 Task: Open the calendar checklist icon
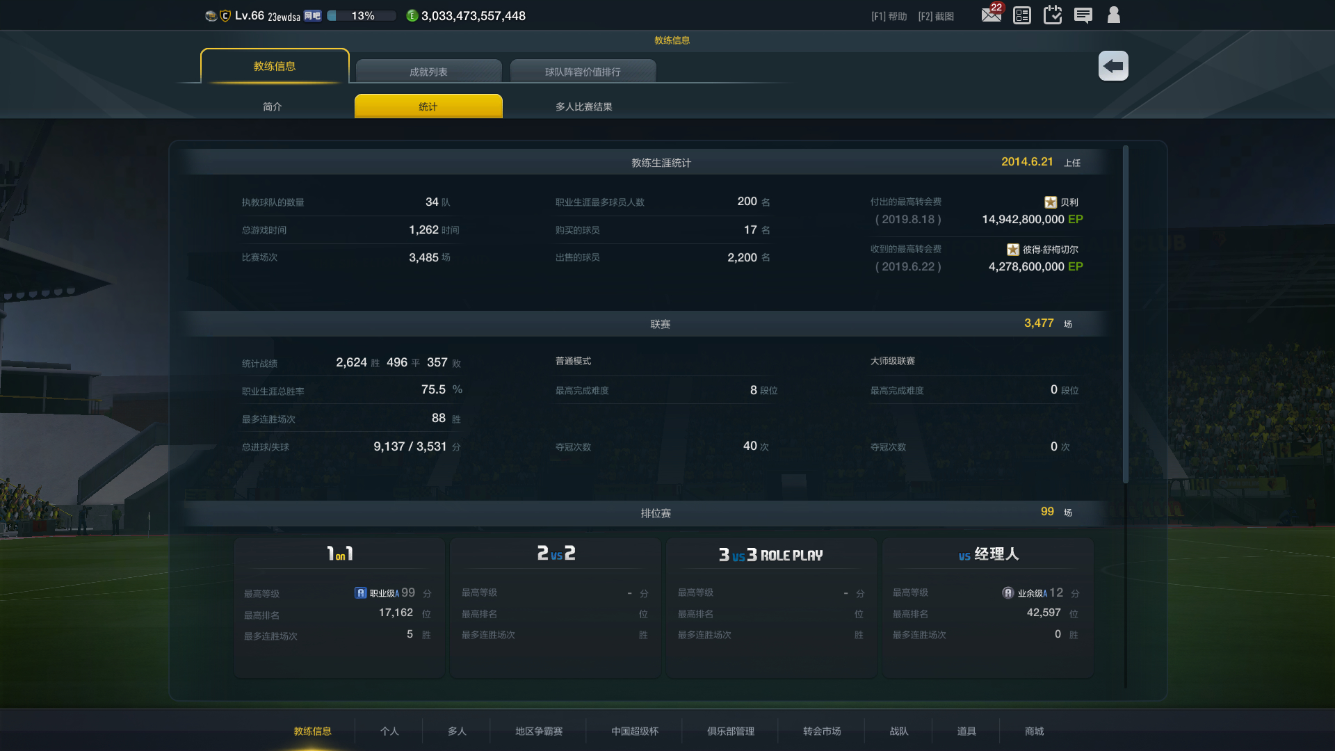point(1053,15)
